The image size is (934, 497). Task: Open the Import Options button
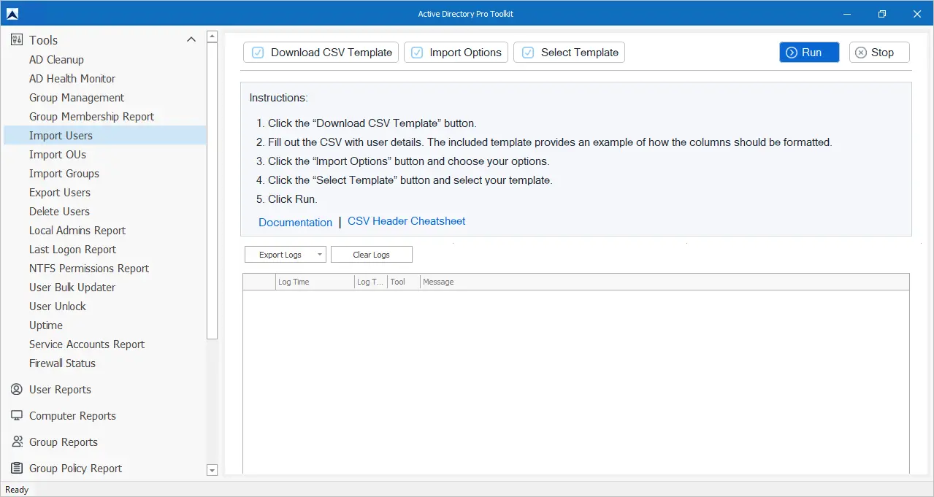pyautogui.click(x=456, y=53)
